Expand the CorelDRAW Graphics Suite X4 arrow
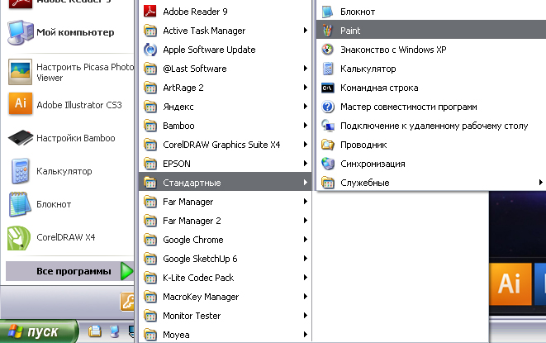Image resolution: width=546 pixels, height=343 pixels. (x=306, y=145)
